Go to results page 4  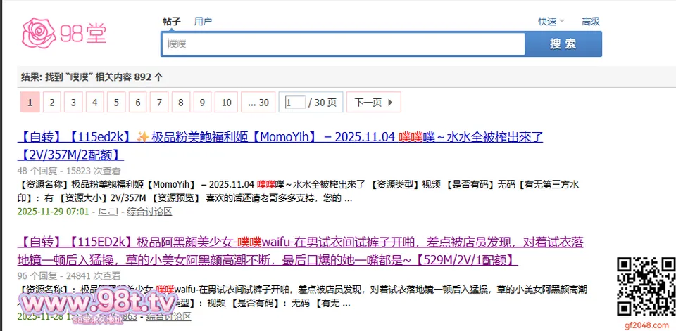coord(95,103)
